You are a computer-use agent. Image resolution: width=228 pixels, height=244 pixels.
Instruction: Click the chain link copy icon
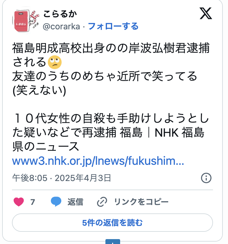pos(102,202)
